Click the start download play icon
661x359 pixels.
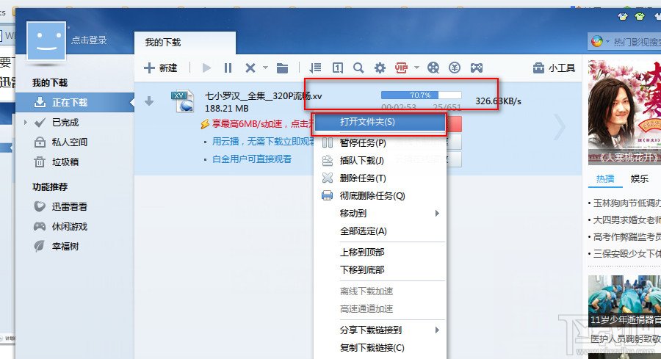tap(206, 68)
